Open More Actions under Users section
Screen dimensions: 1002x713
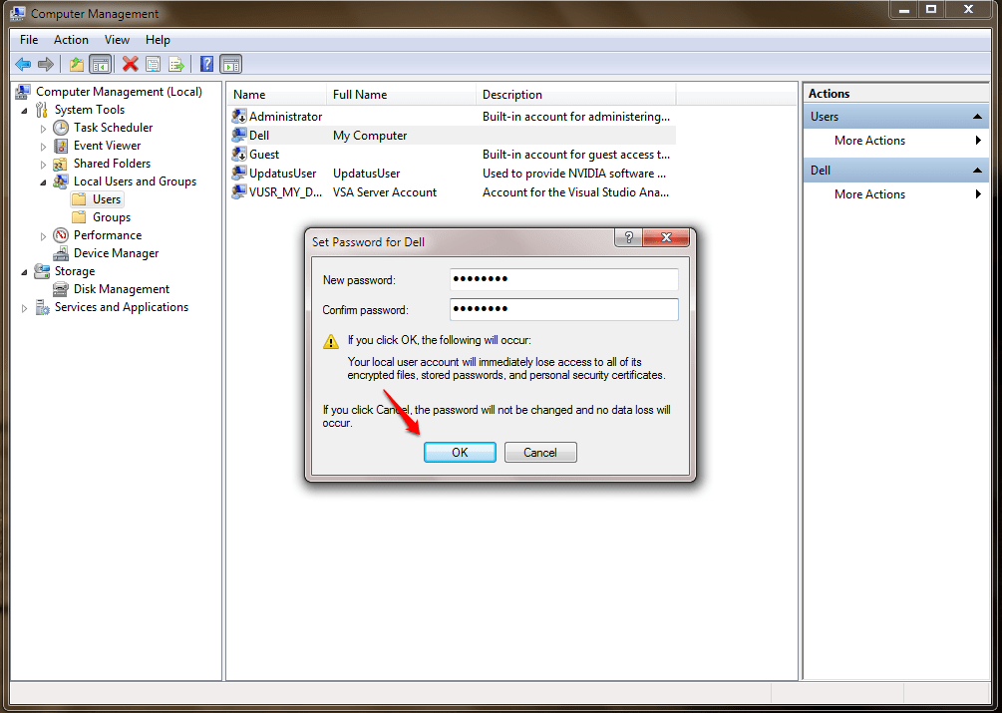pyautogui.click(x=869, y=141)
